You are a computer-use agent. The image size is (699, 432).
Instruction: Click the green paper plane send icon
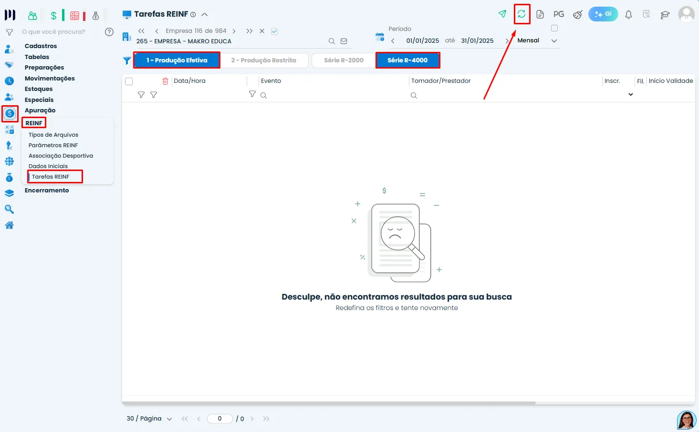[502, 14]
